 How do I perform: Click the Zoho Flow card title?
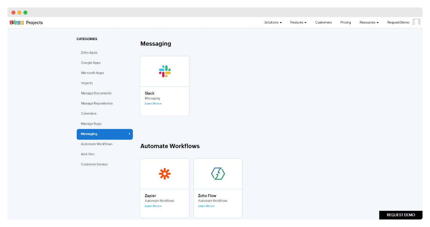click(x=207, y=196)
